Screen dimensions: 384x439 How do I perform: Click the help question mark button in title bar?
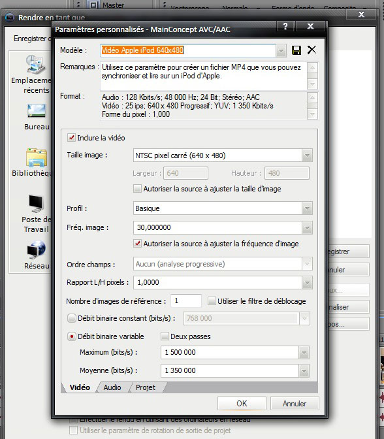285,27
